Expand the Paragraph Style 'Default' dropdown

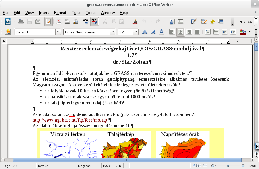click(x=58, y=32)
